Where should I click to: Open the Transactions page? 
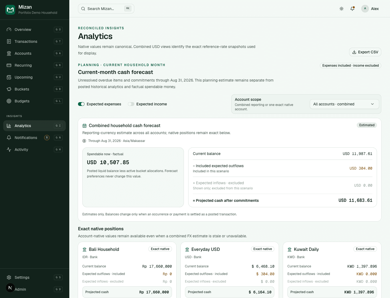pos(34,41)
